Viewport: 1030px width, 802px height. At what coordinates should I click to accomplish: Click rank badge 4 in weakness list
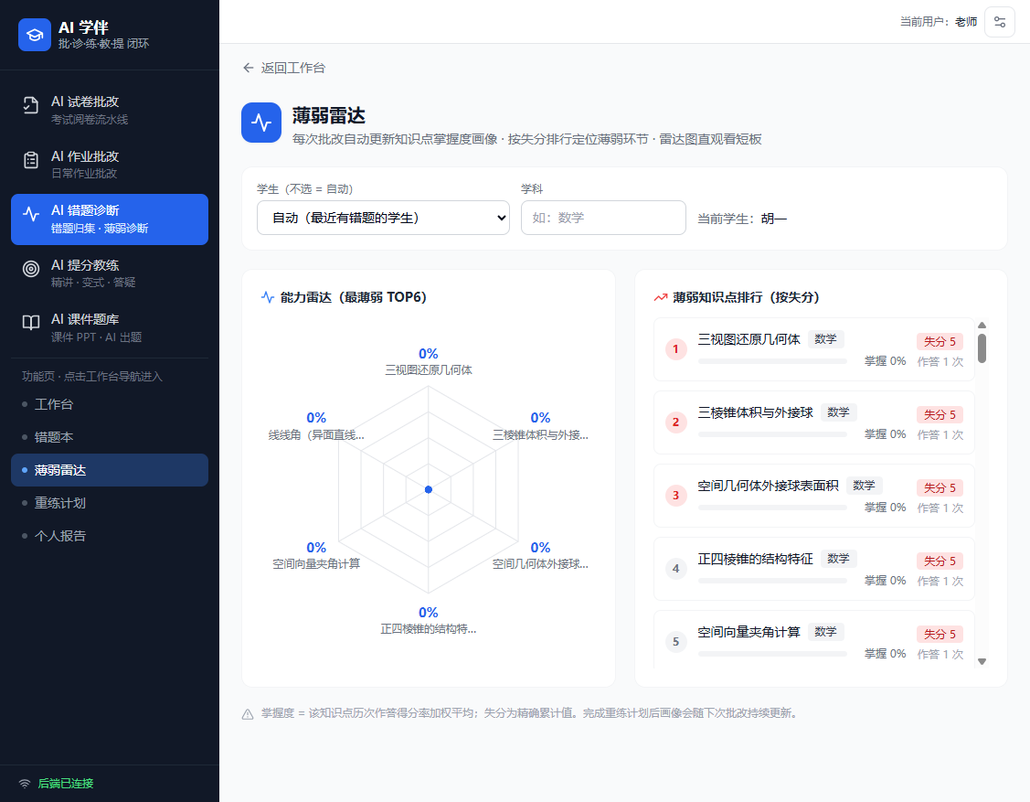(675, 568)
